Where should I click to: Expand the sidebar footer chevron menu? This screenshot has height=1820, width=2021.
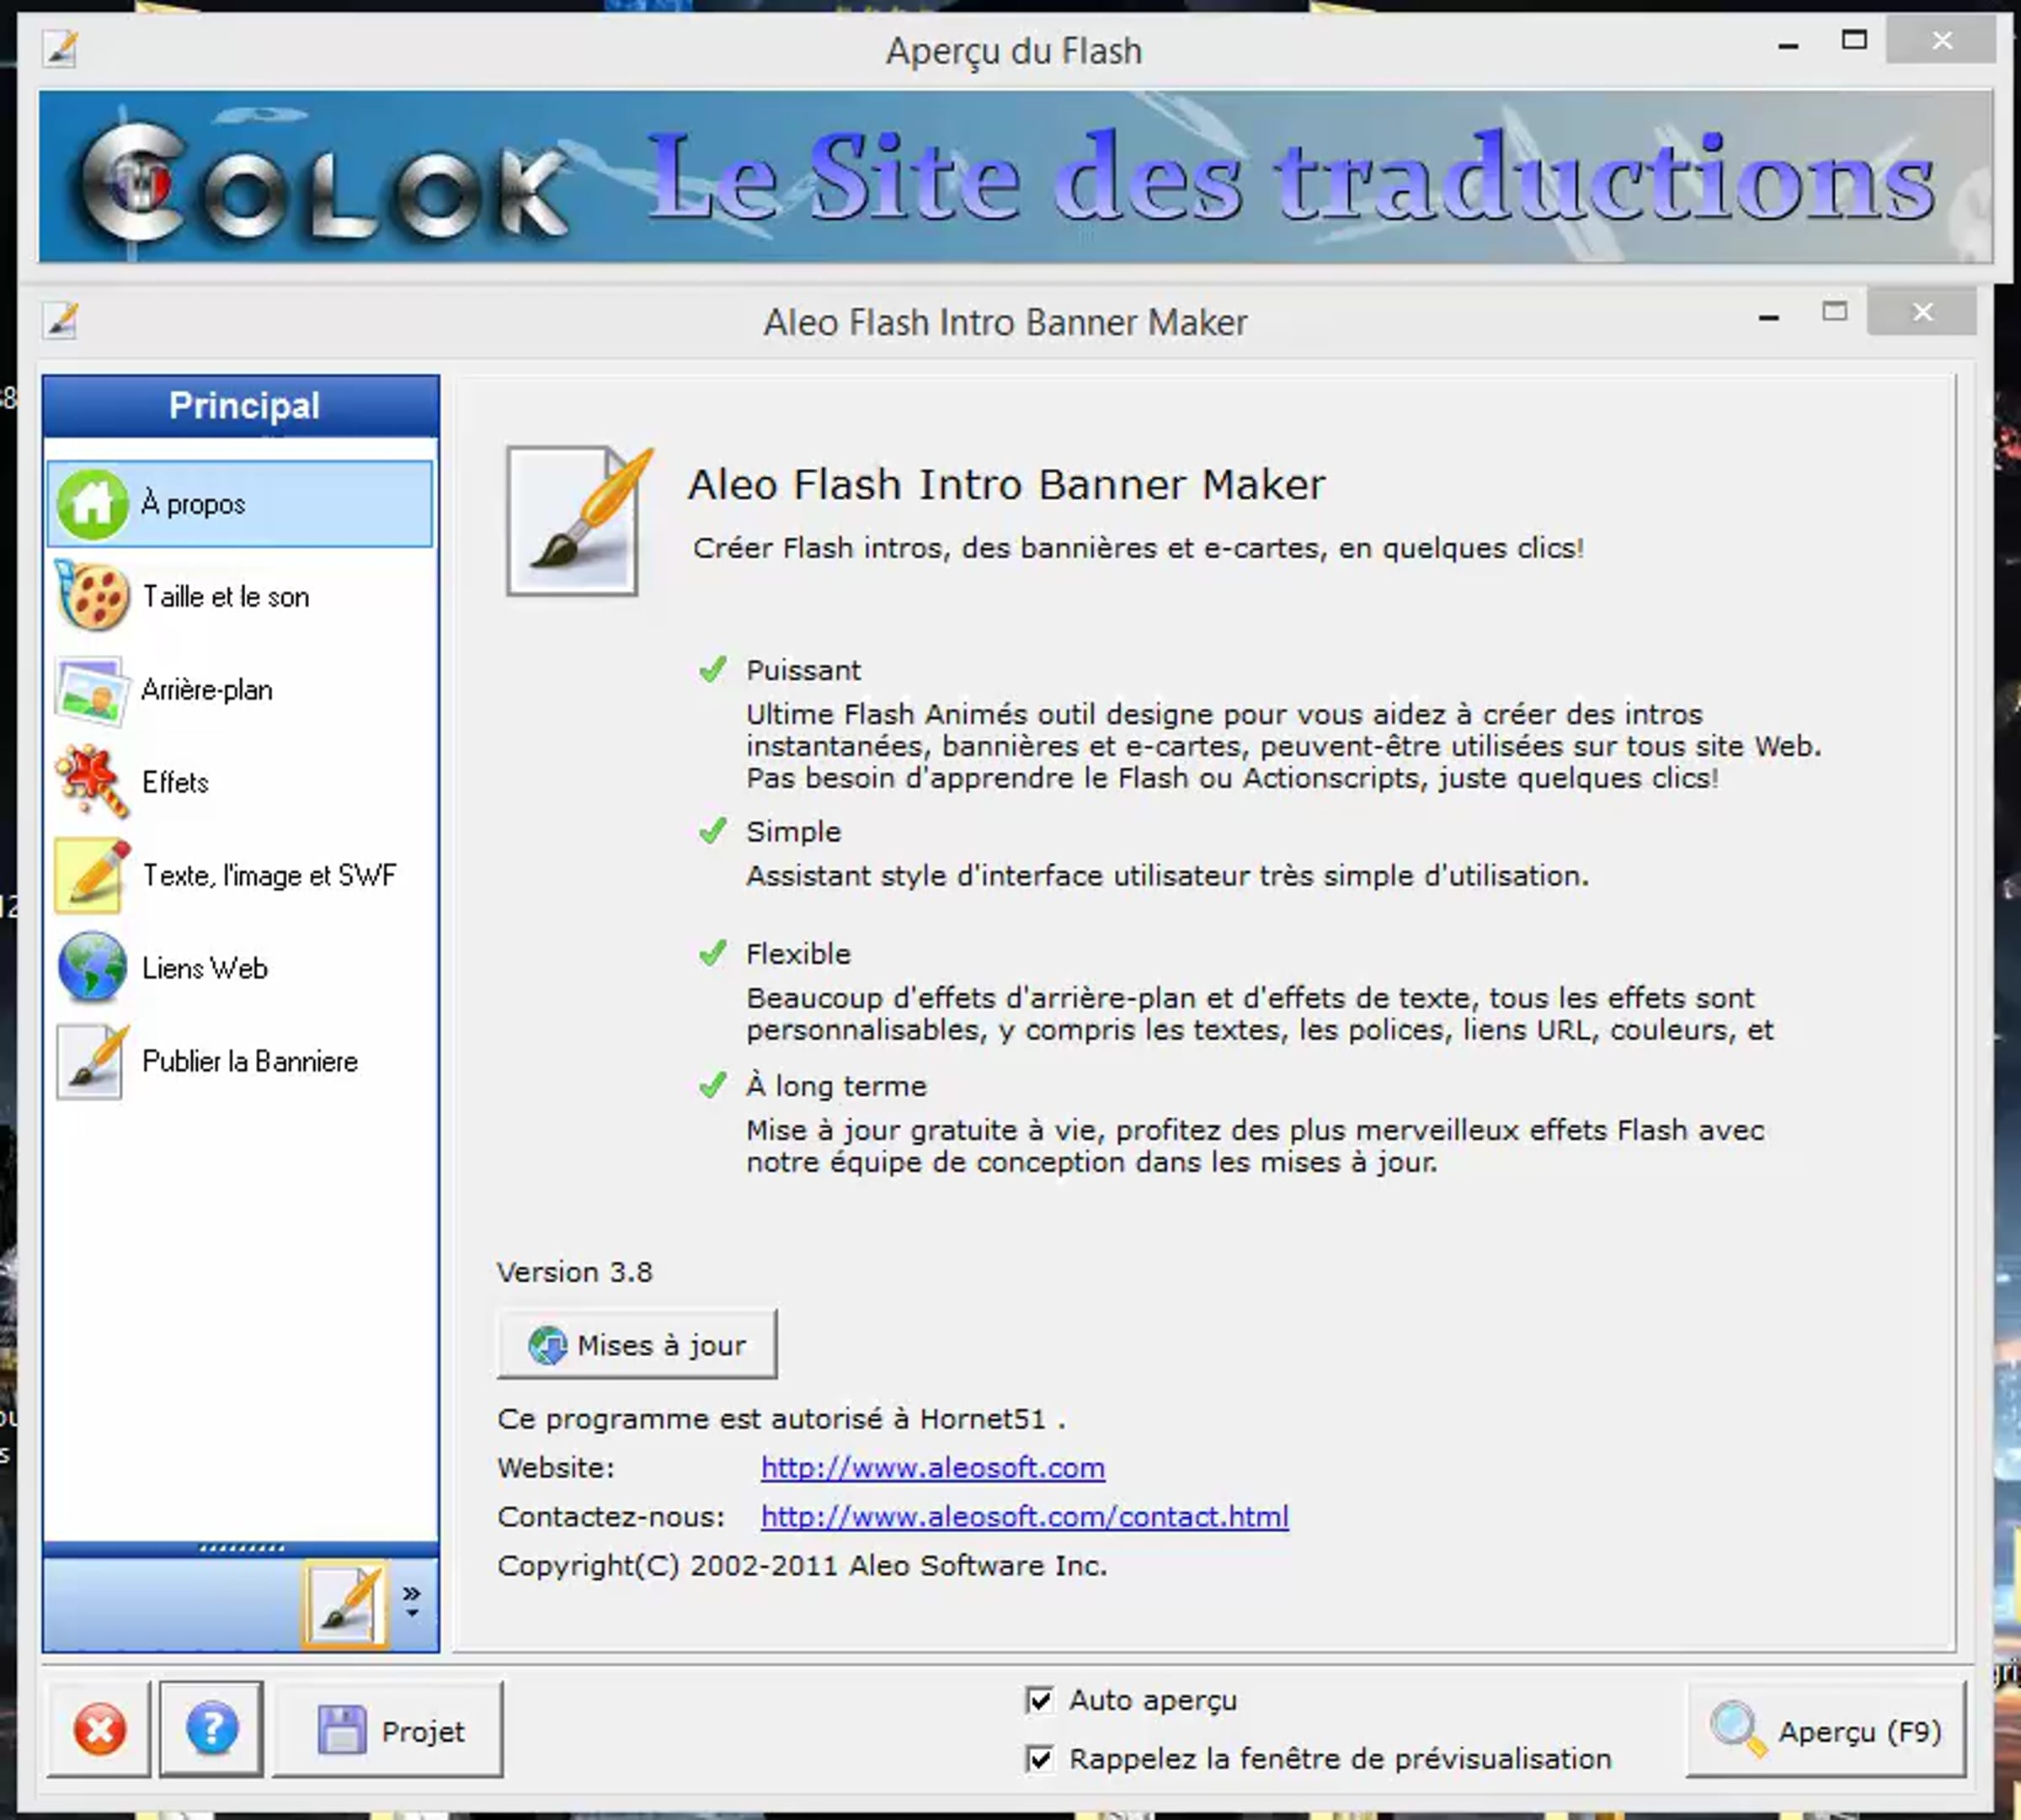411,1601
